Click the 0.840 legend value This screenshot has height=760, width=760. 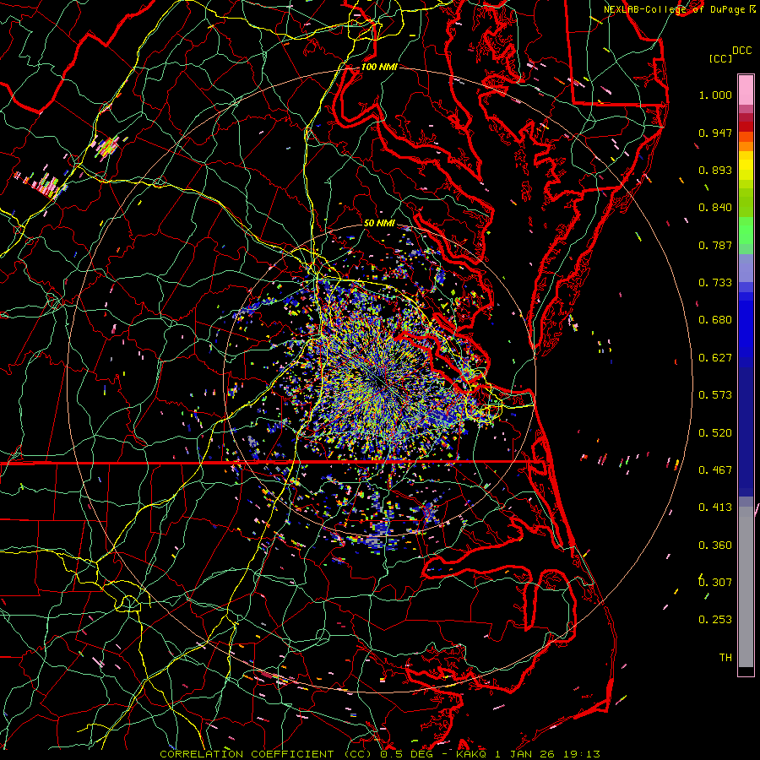(715, 208)
